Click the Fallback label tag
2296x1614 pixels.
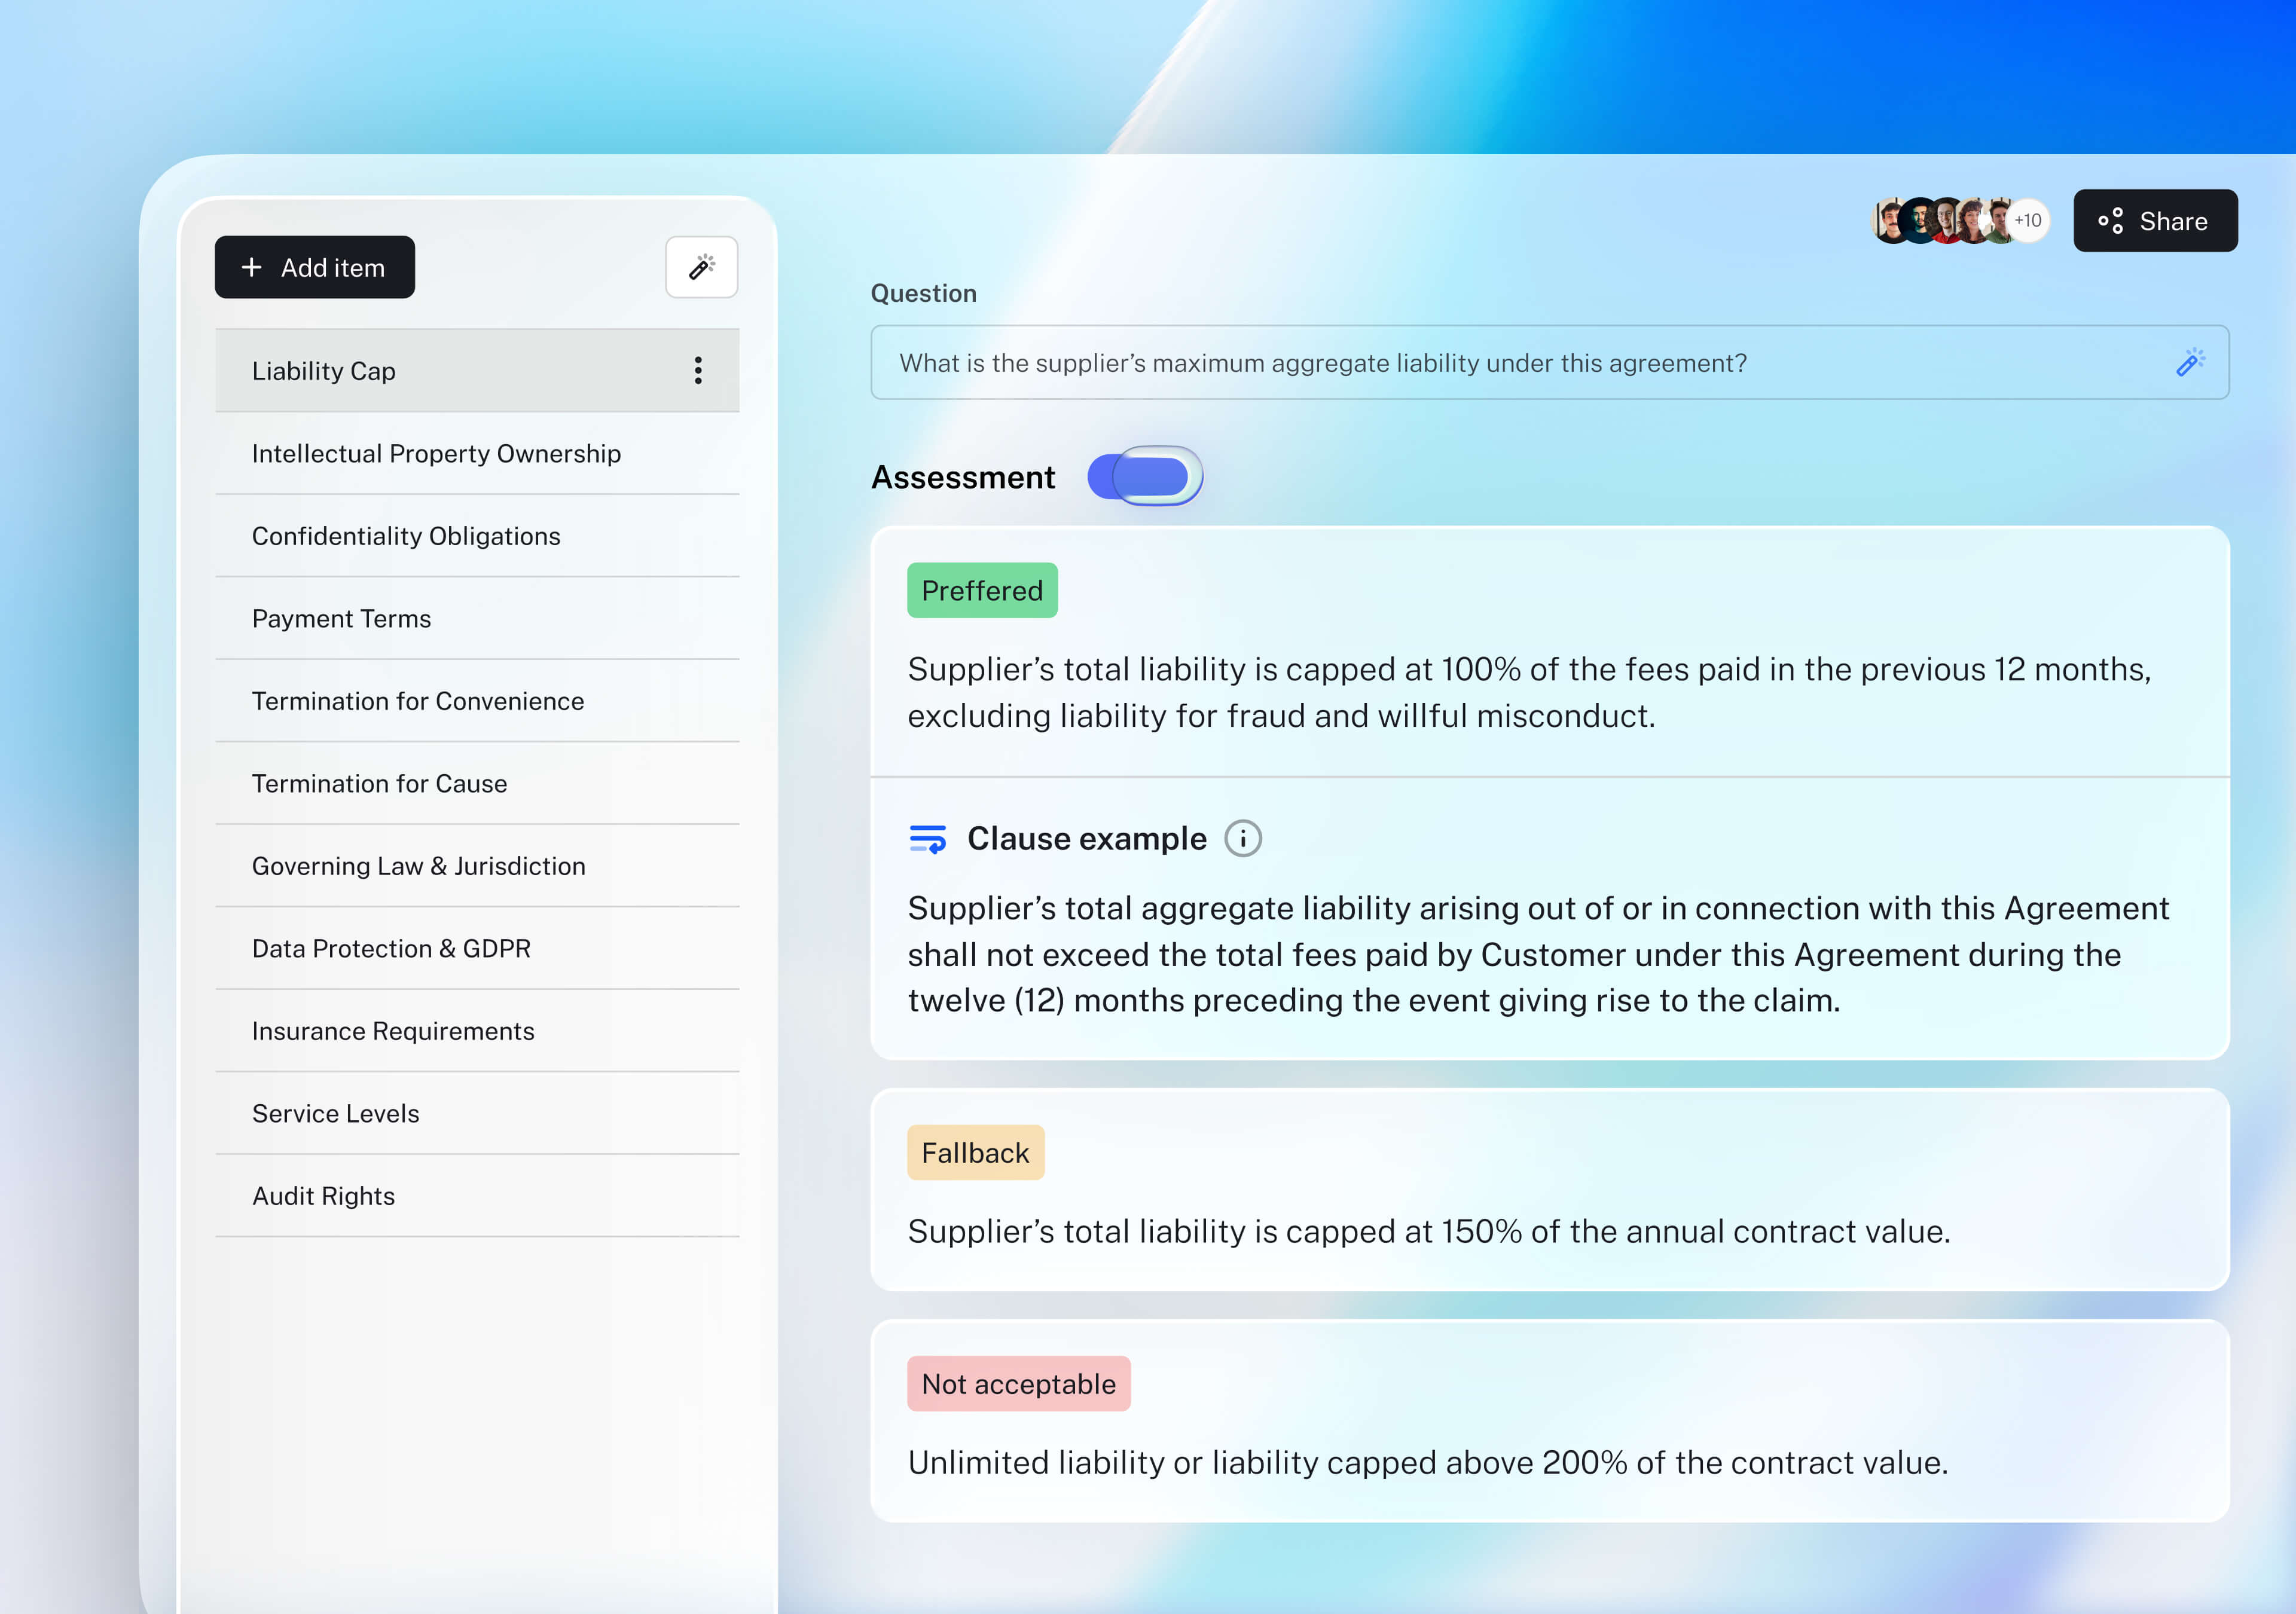click(975, 1153)
